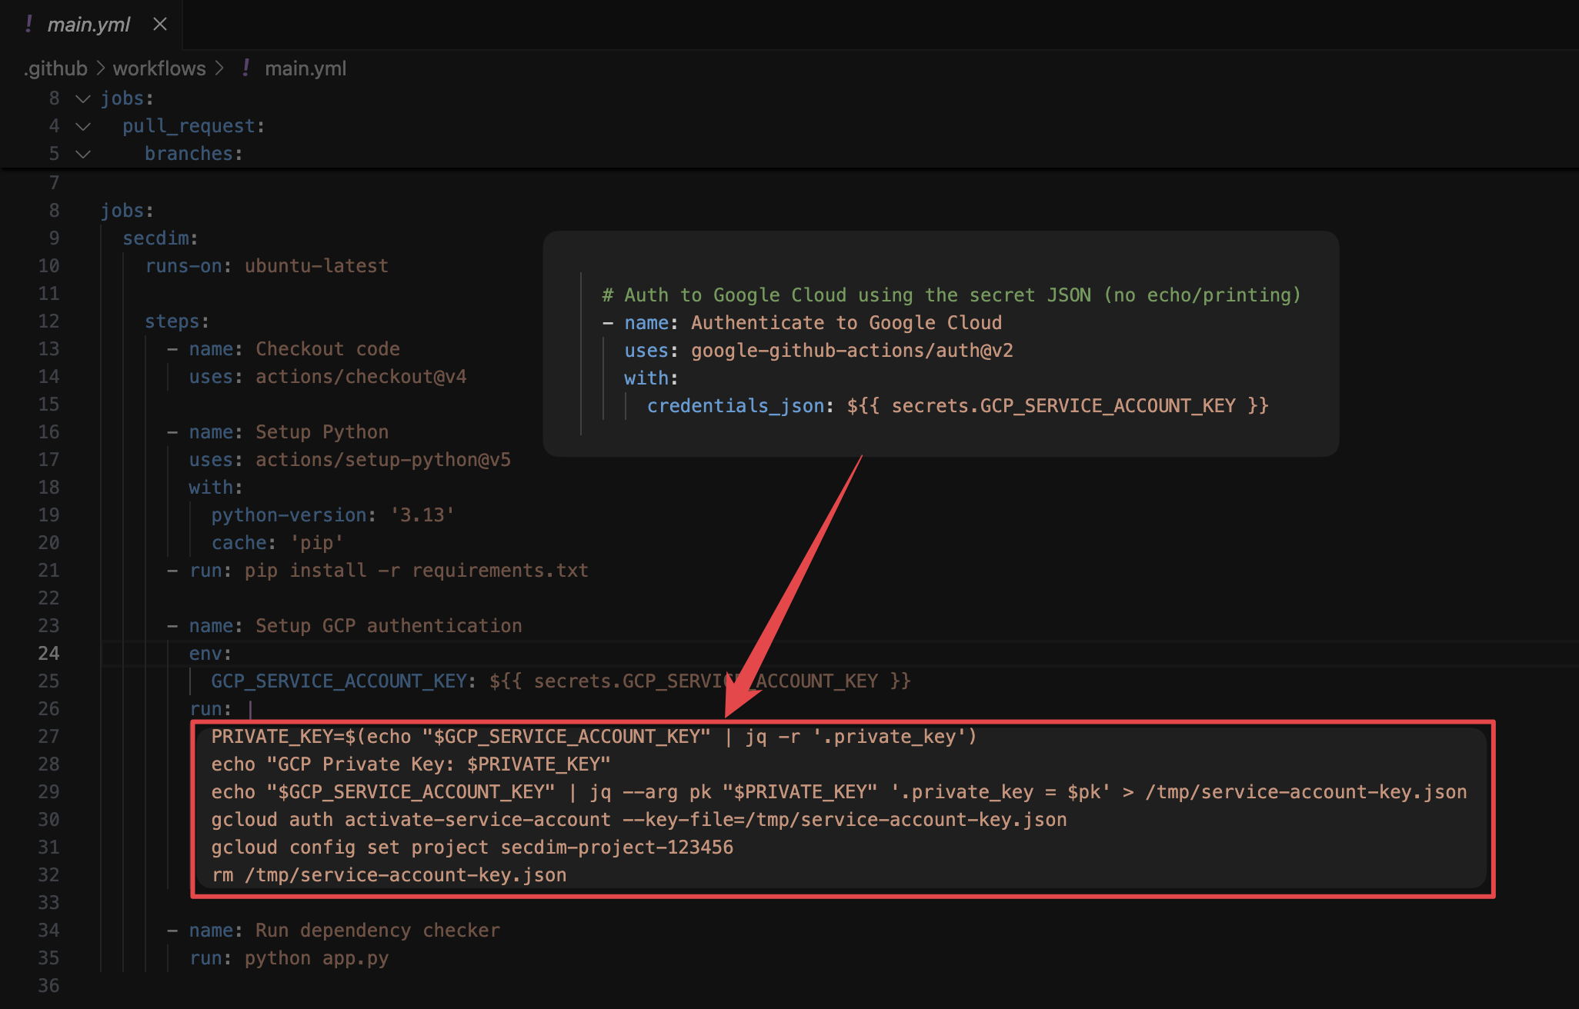Collapse the sticky jobs fold chevron
The image size is (1579, 1009).
pyautogui.click(x=83, y=98)
